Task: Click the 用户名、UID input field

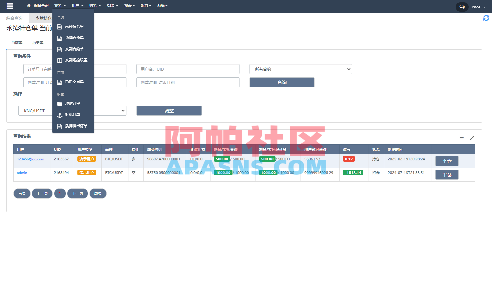Action: (188, 69)
